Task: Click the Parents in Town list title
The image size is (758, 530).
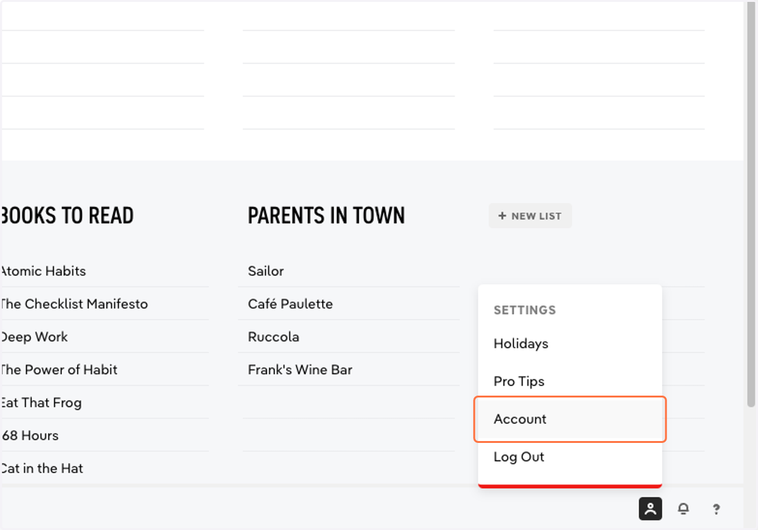Action: point(326,216)
